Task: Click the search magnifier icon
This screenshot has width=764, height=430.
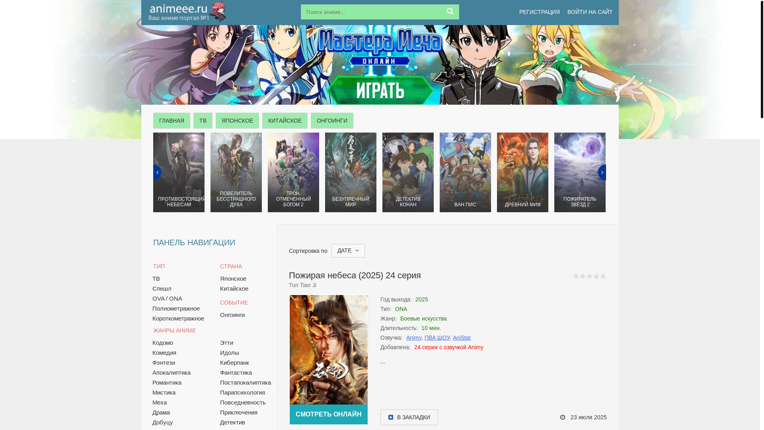Action: tap(450, 12)
